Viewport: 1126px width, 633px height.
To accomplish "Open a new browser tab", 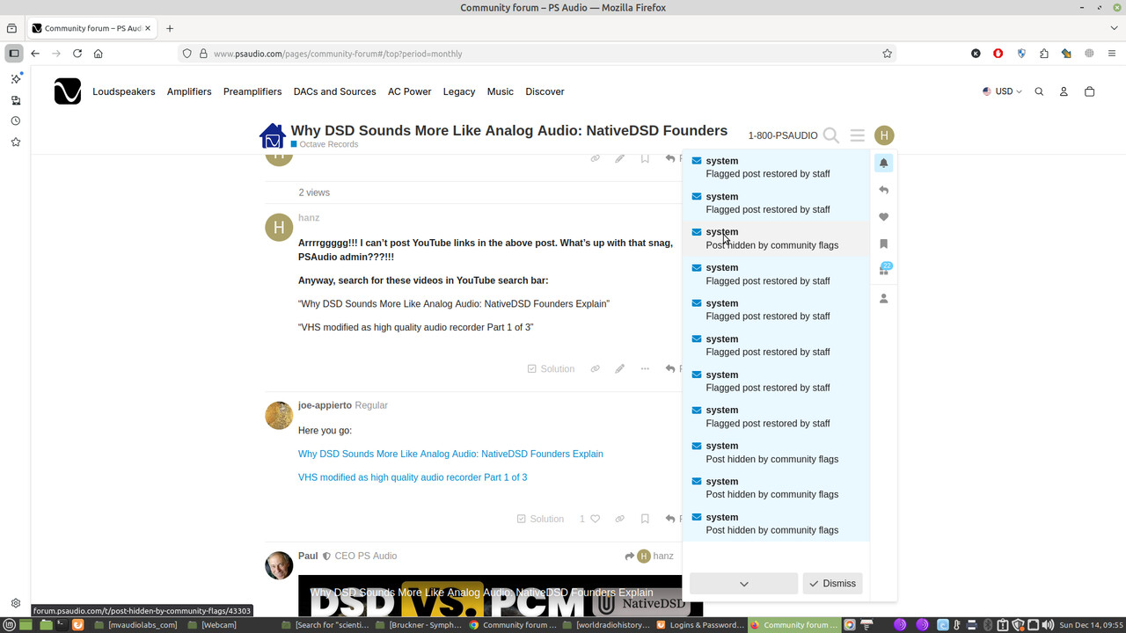I will tap(170, 28).
